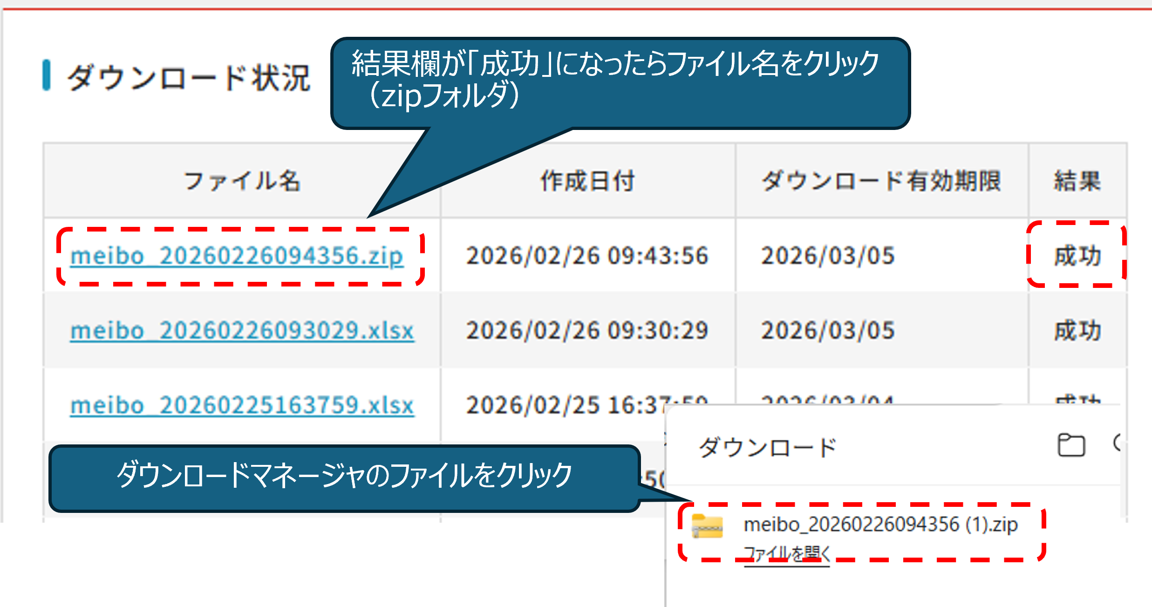Image resolution: width=1152 pixels, height=607 pixels.
Task: Click the partially visible search icon in download panel
Action: [1116, 443]
